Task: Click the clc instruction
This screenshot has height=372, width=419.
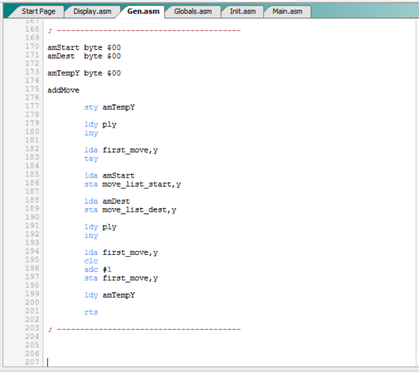Action: click(91, 261)
